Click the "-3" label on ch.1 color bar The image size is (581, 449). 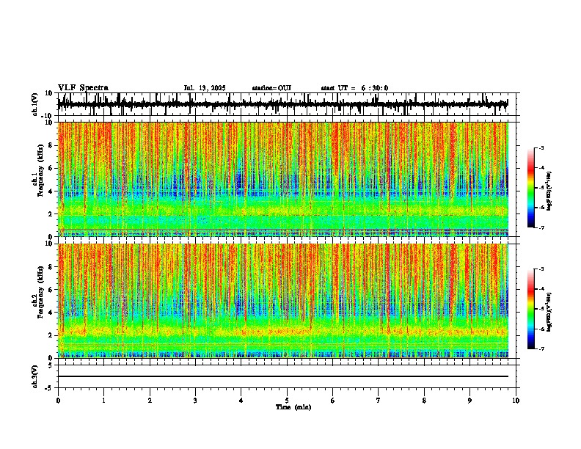pyautogui.click(x=541, y=148)
